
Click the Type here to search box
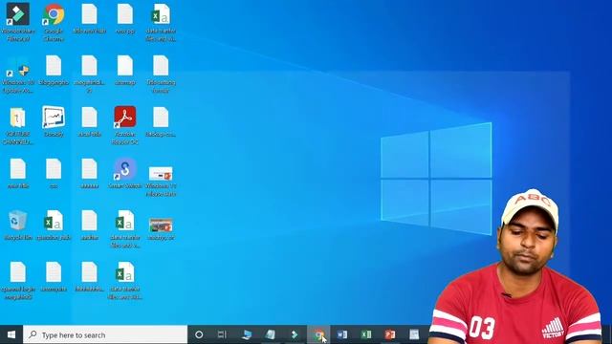[105, 334]
